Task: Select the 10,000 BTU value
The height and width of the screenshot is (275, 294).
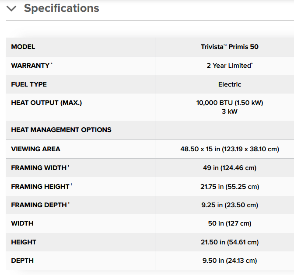Action: (230, 103)
